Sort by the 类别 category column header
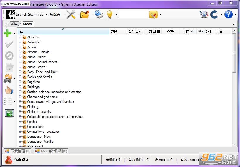Screen dimensions: 240x167 coord(117,31)
